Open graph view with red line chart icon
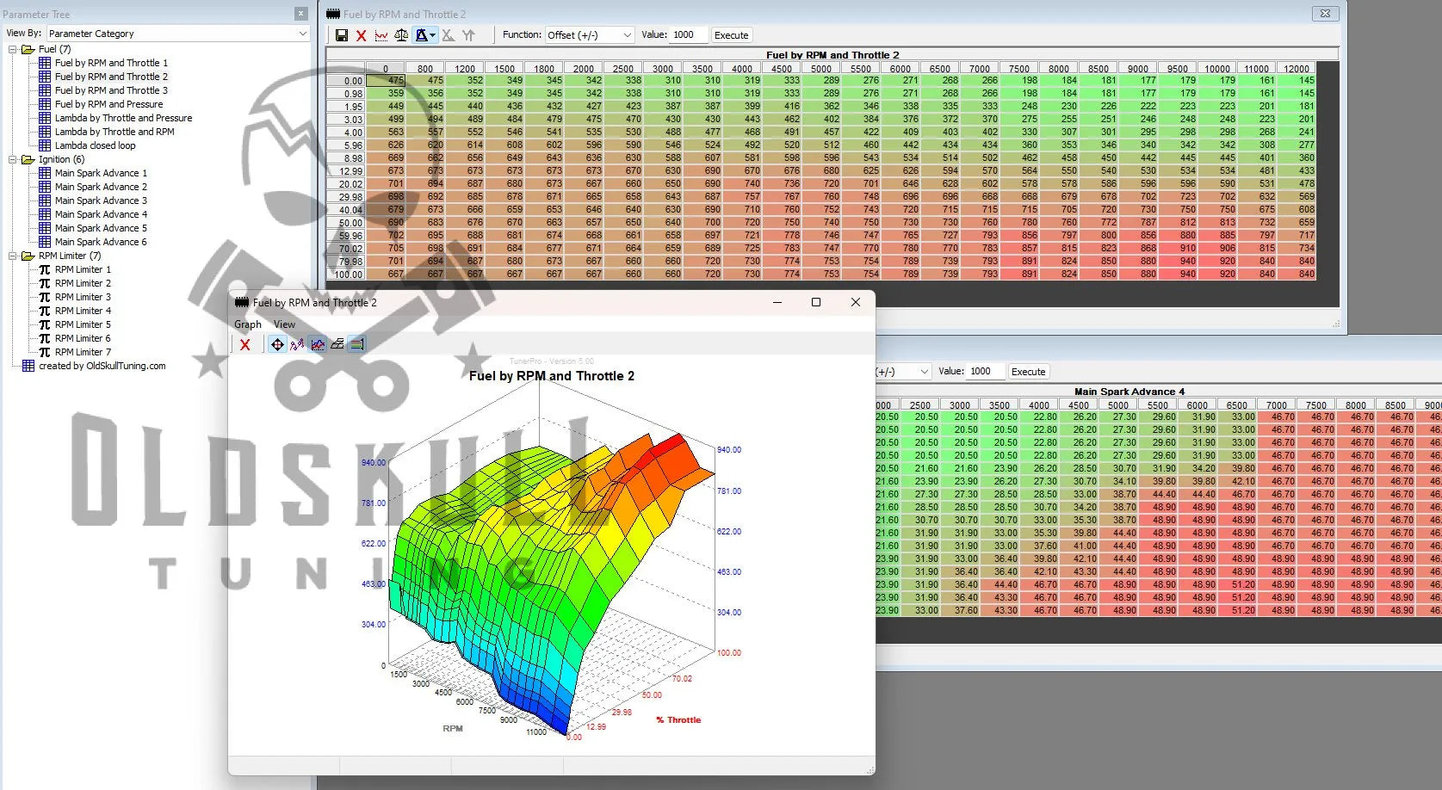 pos(381,35)
